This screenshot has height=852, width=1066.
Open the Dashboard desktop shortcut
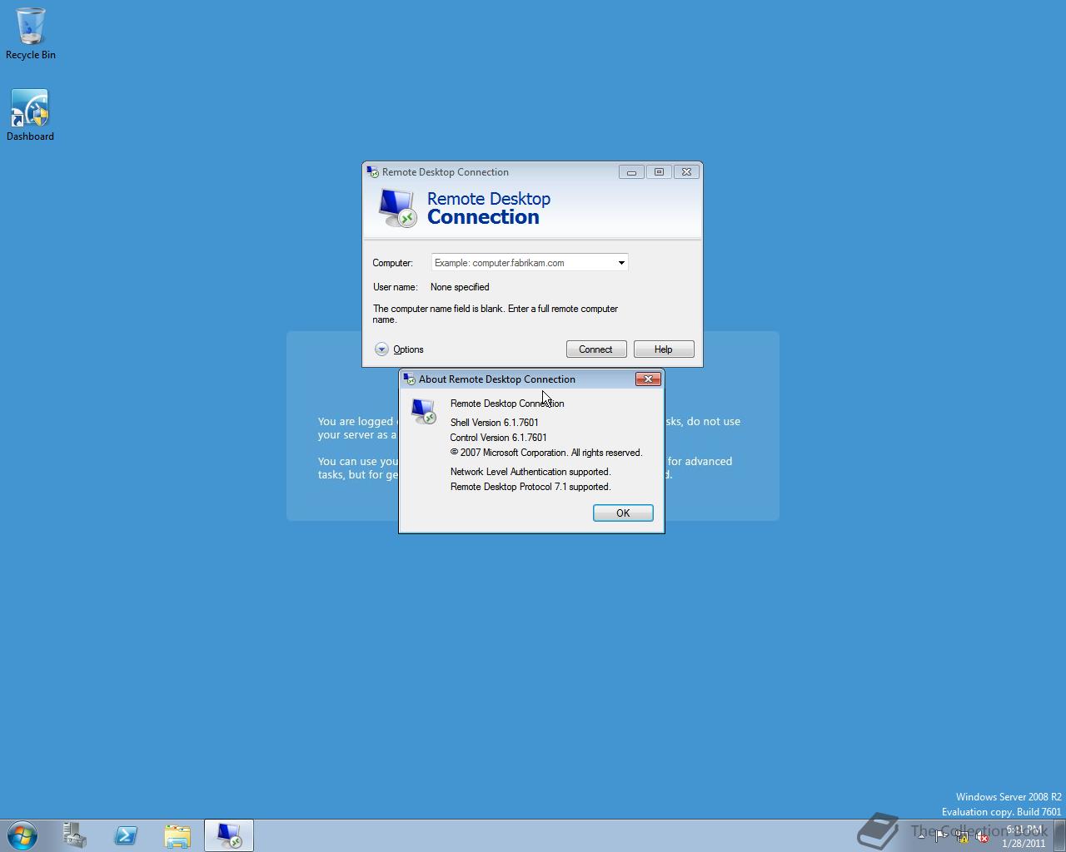[x=31, y=115]
